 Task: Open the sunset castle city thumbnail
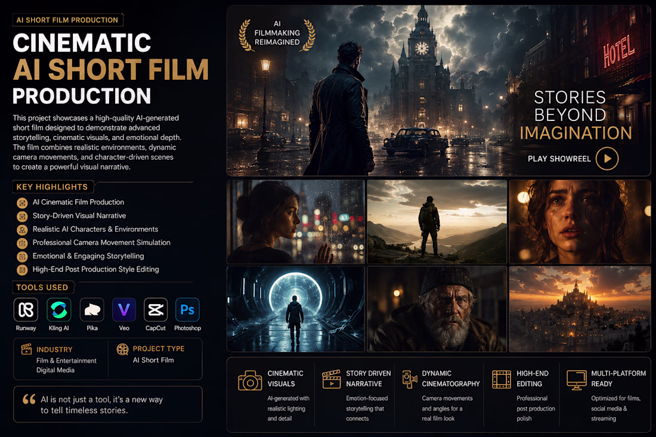click(580, 309)
